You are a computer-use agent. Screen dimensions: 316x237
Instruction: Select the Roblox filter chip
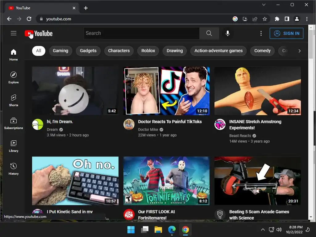pyautogui.click(x=148, y=51)
